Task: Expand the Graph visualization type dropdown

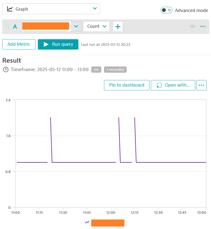Action: 94,9
